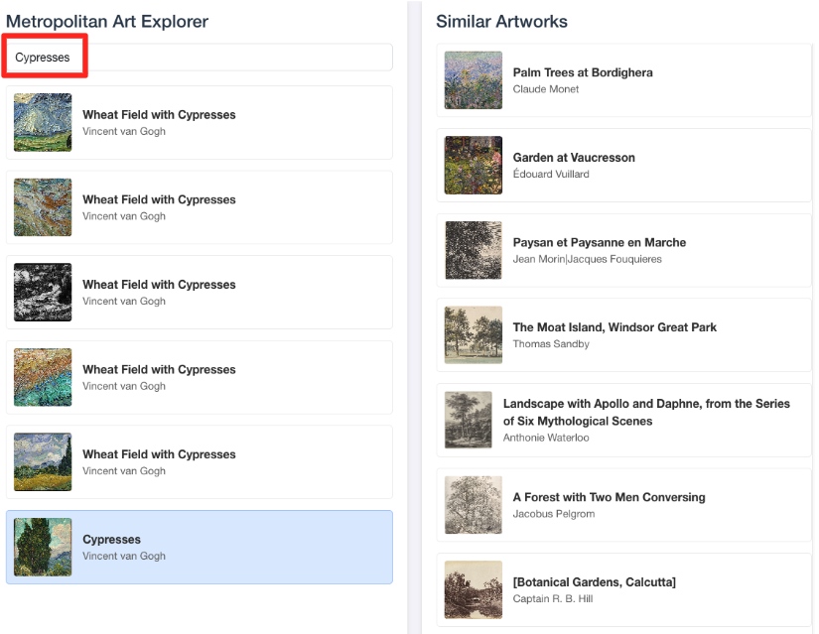The width and height of the screenshot is (819, 634).
Task: Select A Forest with Two Men Conversing thumbnail
Action: (474, 505)
